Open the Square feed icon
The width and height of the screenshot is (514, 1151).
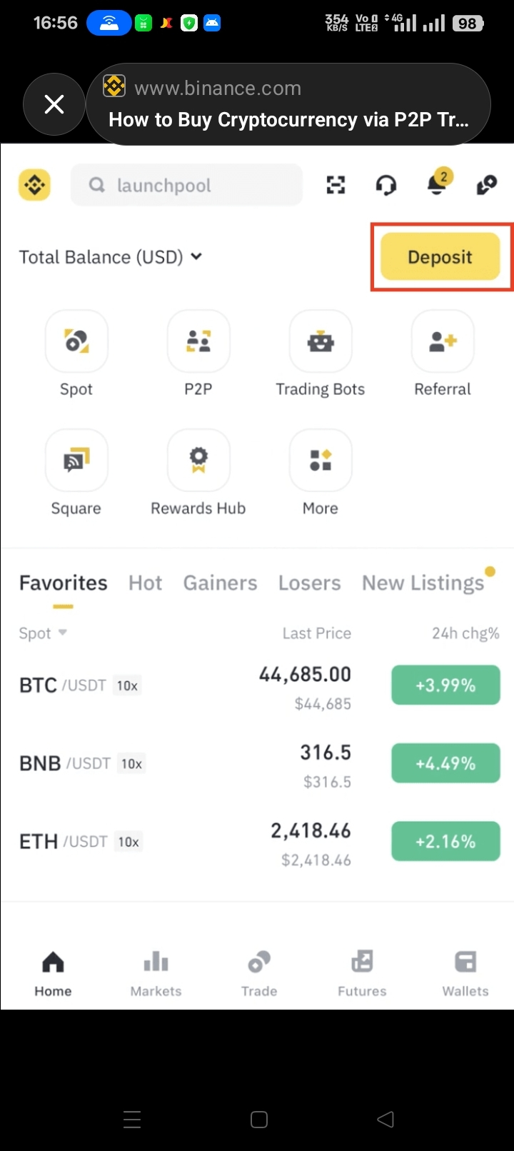(76, 461)
